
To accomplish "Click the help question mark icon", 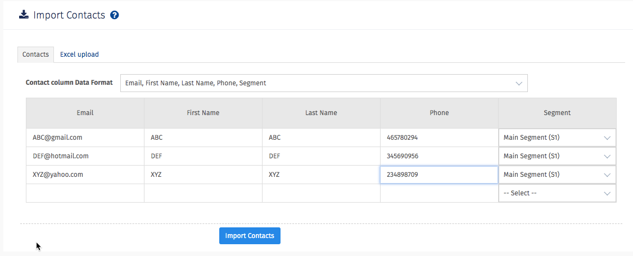I will [115, 15].
